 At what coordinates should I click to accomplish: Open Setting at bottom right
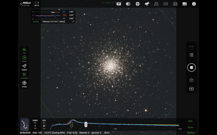(191, 133)
